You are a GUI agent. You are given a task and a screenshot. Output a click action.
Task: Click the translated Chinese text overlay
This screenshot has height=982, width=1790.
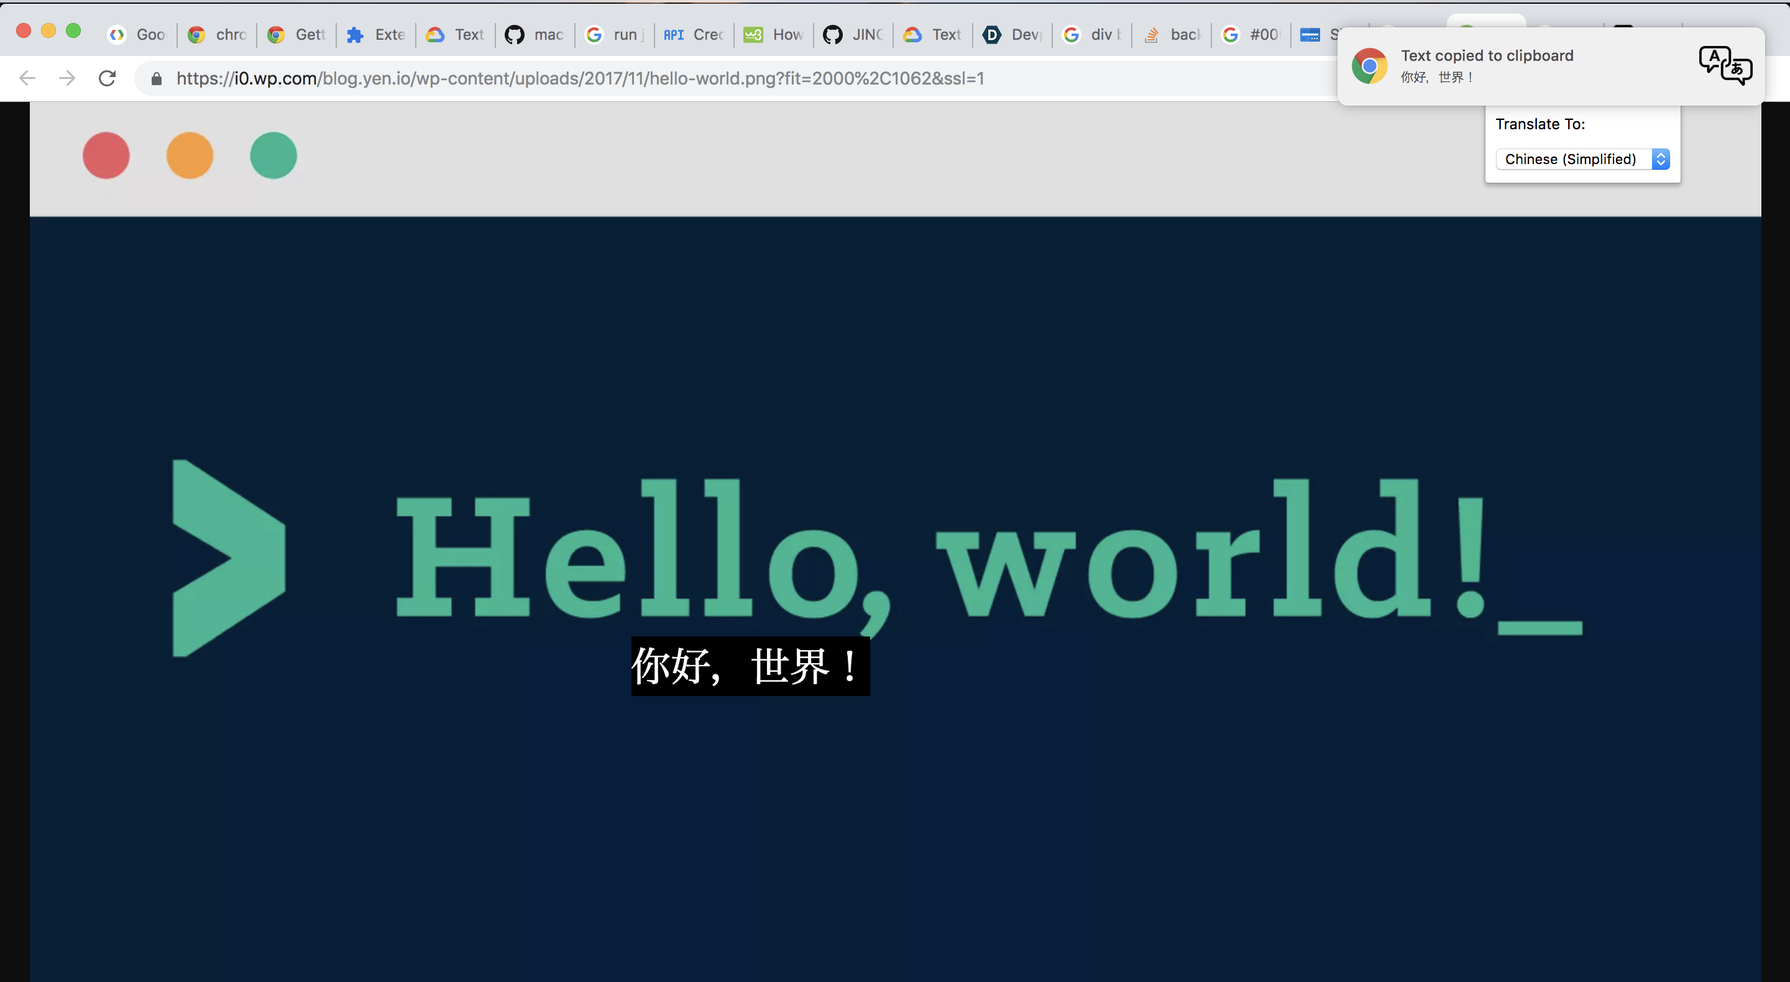pyautogui.click(x=750, y=666)
